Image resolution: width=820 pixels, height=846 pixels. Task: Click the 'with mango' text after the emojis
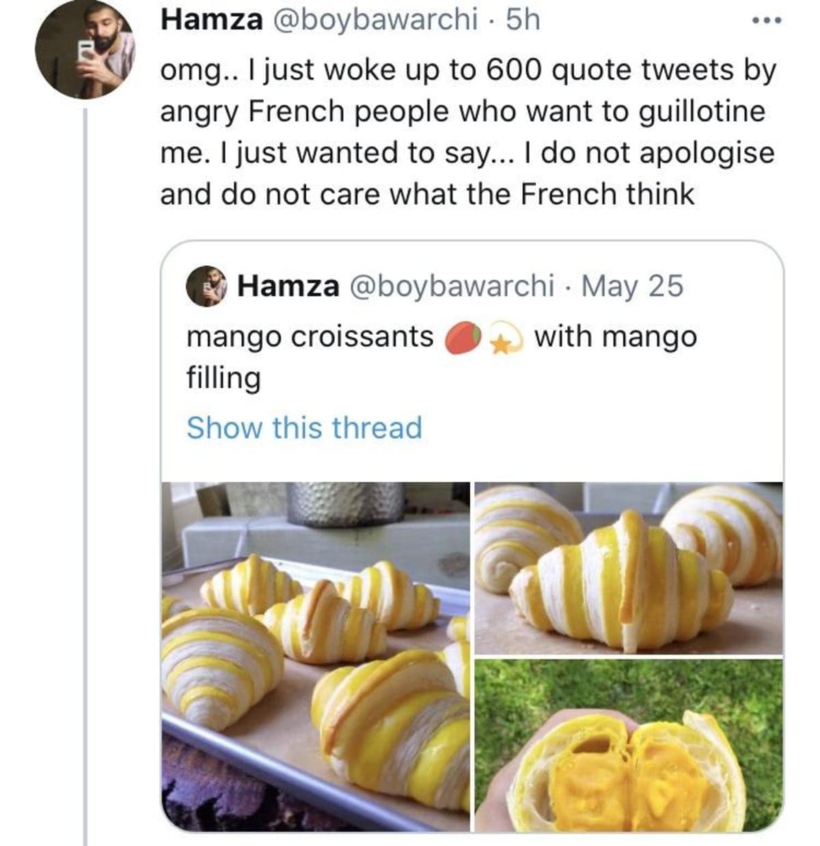(616, 336)
